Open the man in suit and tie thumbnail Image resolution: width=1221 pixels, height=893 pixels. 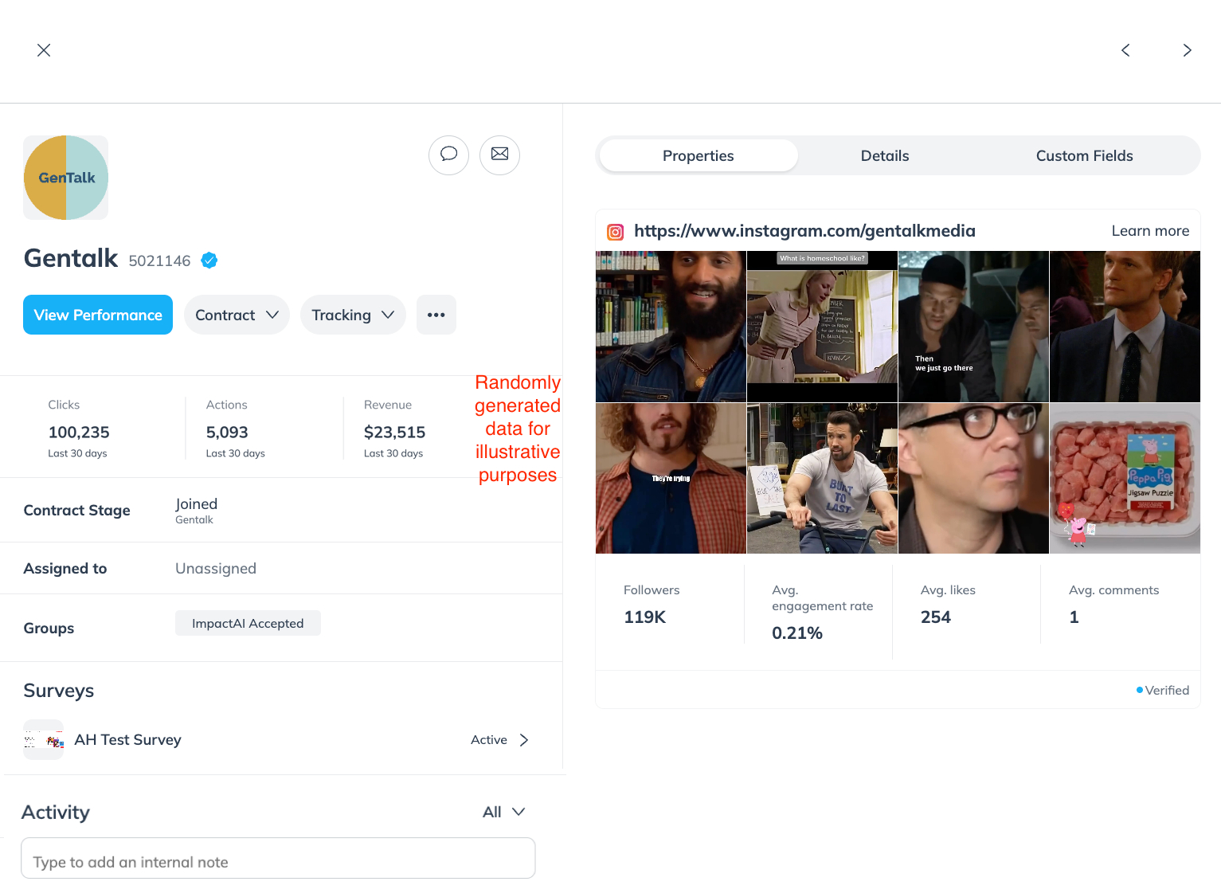(1125, 327)
